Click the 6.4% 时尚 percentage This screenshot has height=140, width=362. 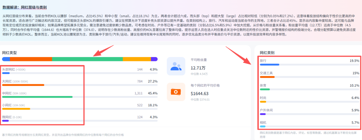[355, 98]
